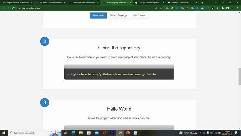Click the Type here to search box
Viewport: 241px width, 136px height.
35,133
